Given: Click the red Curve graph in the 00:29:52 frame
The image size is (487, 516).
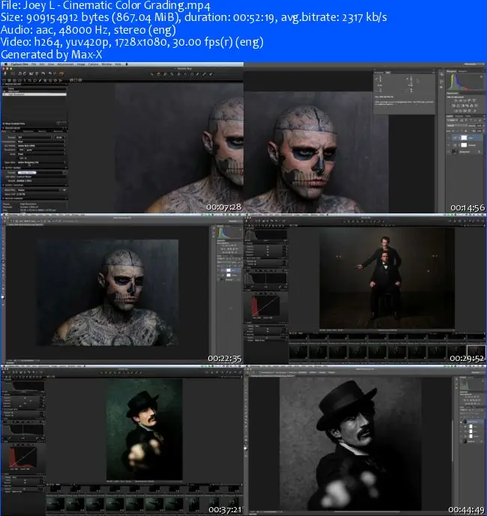Looking at the screenshot, I should [266, 306].
